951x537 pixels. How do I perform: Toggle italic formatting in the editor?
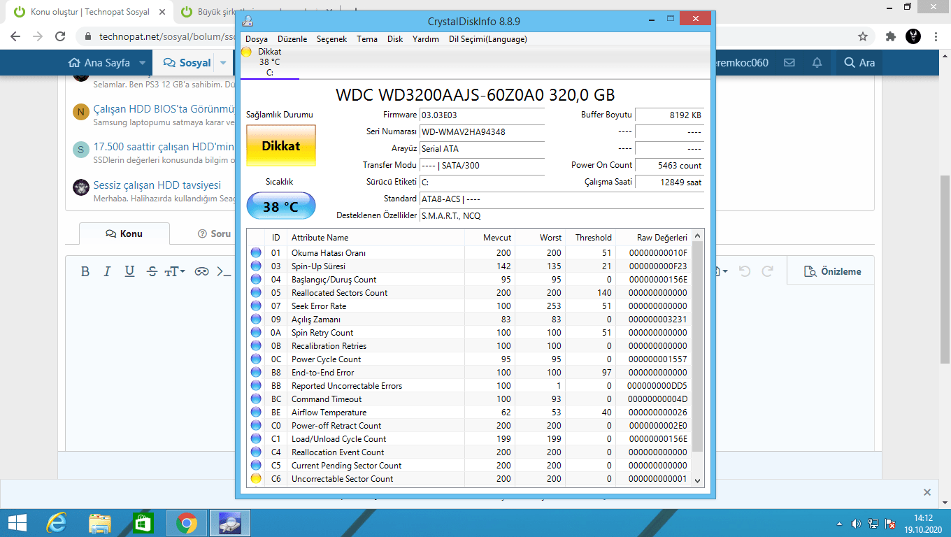pos(107,271)
